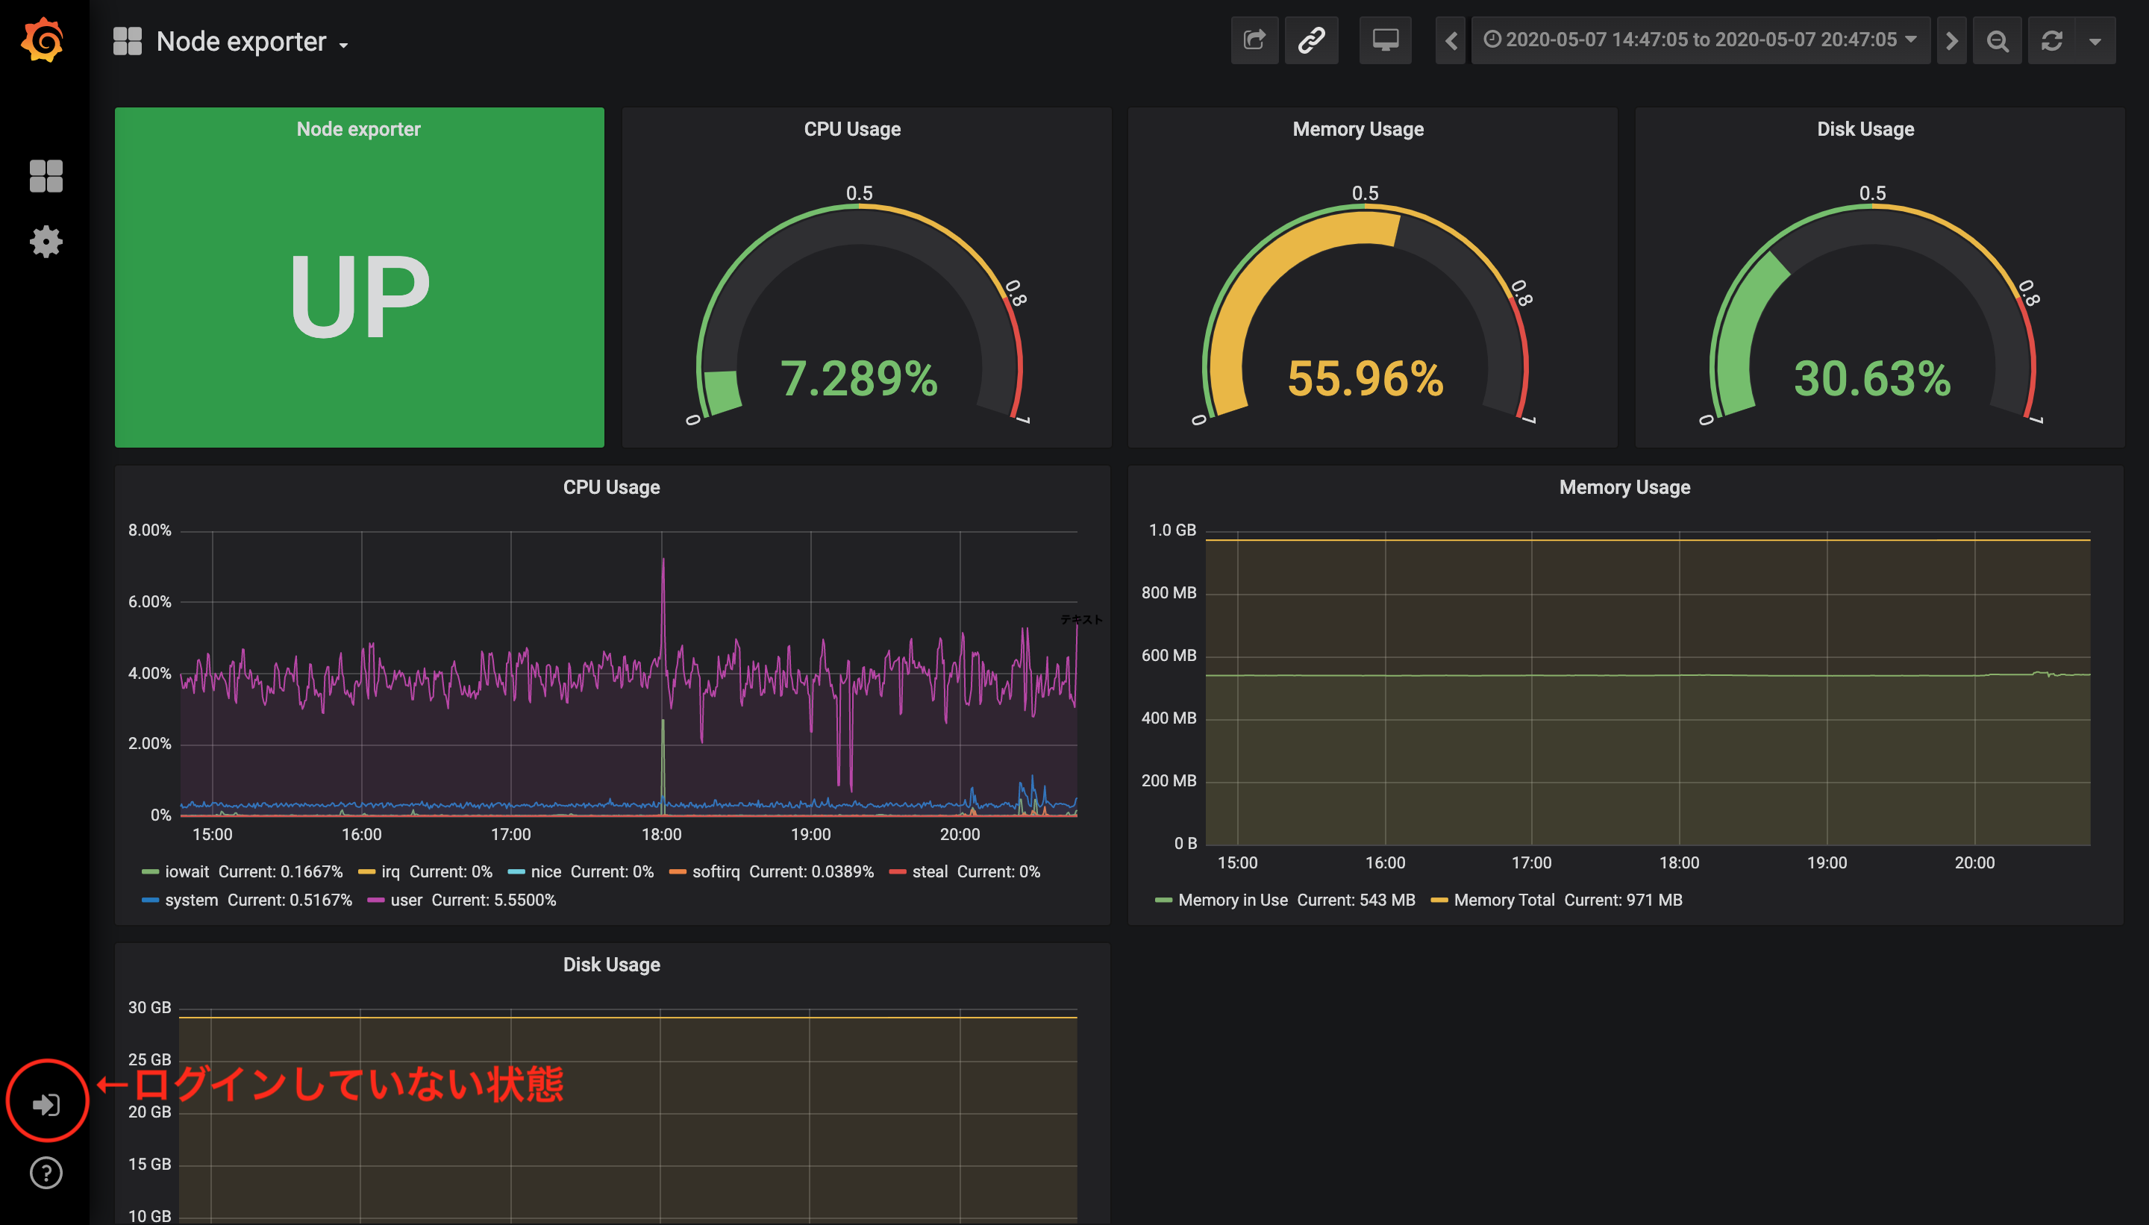
Task: Open the CPU Usage gauge panel title menu
Action: (x=852, y=129)
